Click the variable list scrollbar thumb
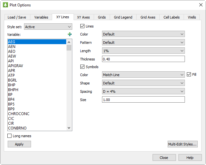 69,48
